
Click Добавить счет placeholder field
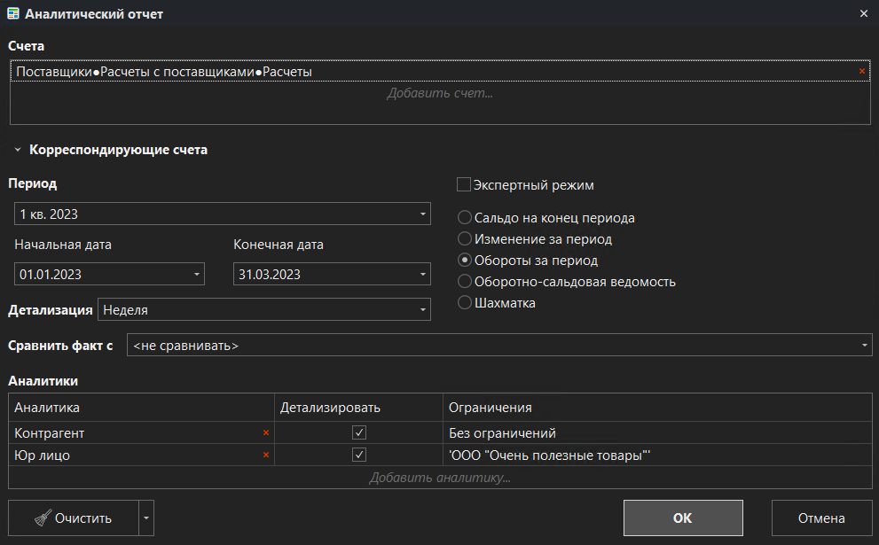click(x=439, y=93)
